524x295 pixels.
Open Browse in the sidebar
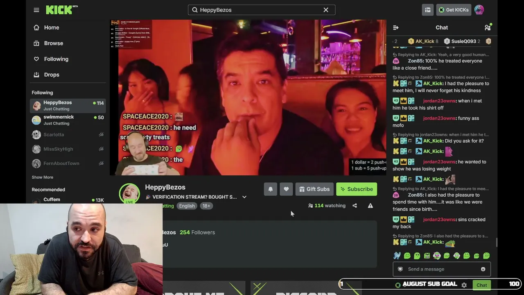54,43
